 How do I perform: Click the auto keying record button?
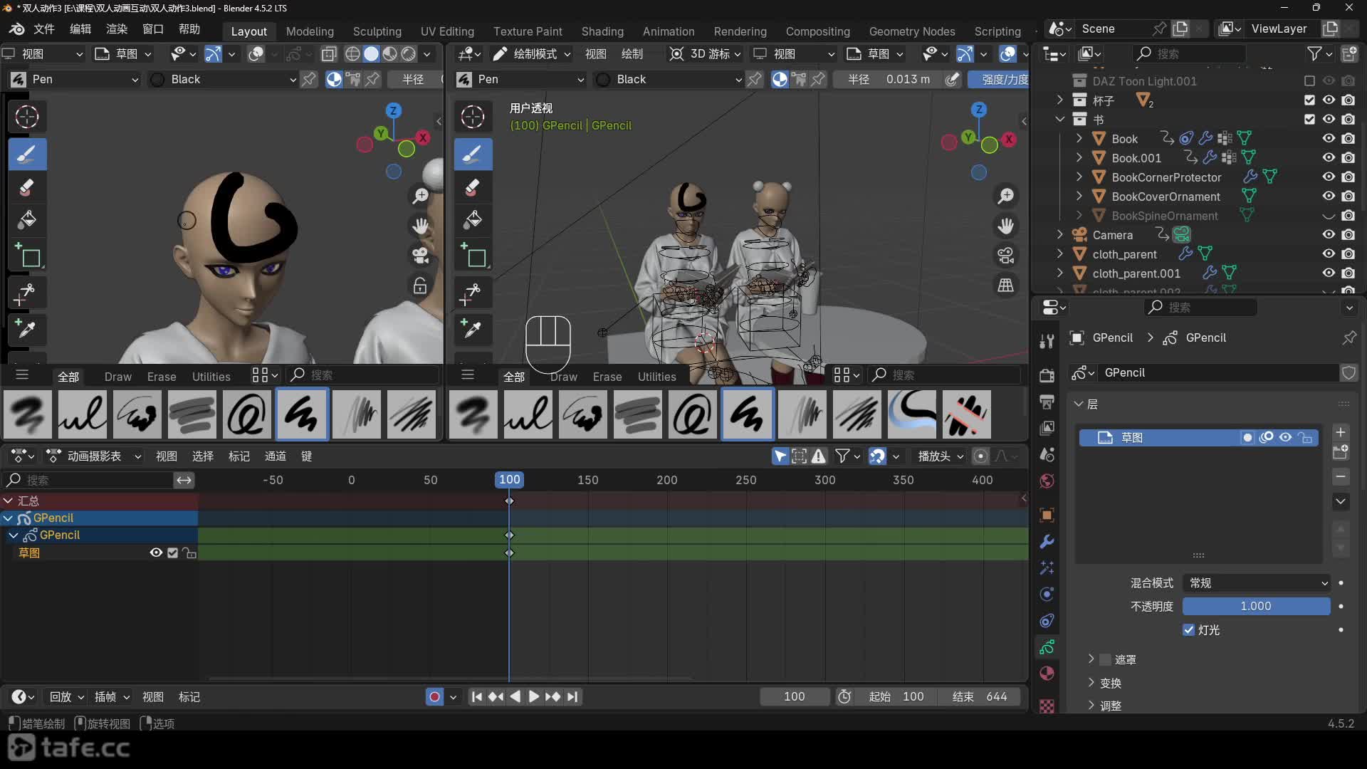pos(434,697)
